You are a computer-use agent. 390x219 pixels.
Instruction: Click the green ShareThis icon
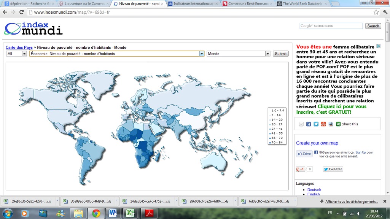point(338,124)
